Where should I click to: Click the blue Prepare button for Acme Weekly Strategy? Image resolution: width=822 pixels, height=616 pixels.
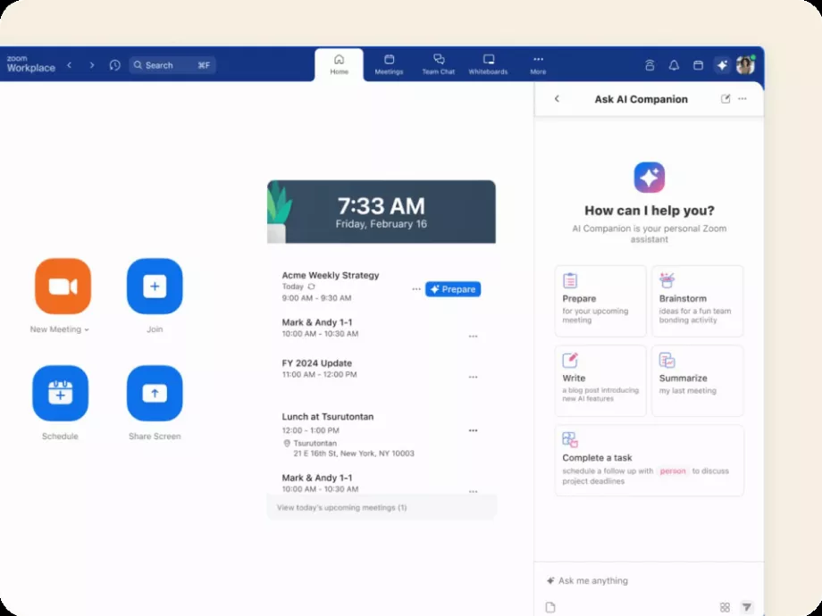[x=453, y=289]
